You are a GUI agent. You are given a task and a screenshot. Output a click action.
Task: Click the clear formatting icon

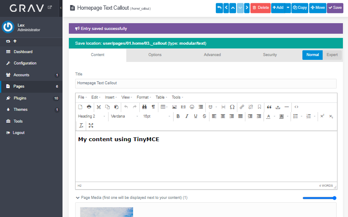pos(81,126)
